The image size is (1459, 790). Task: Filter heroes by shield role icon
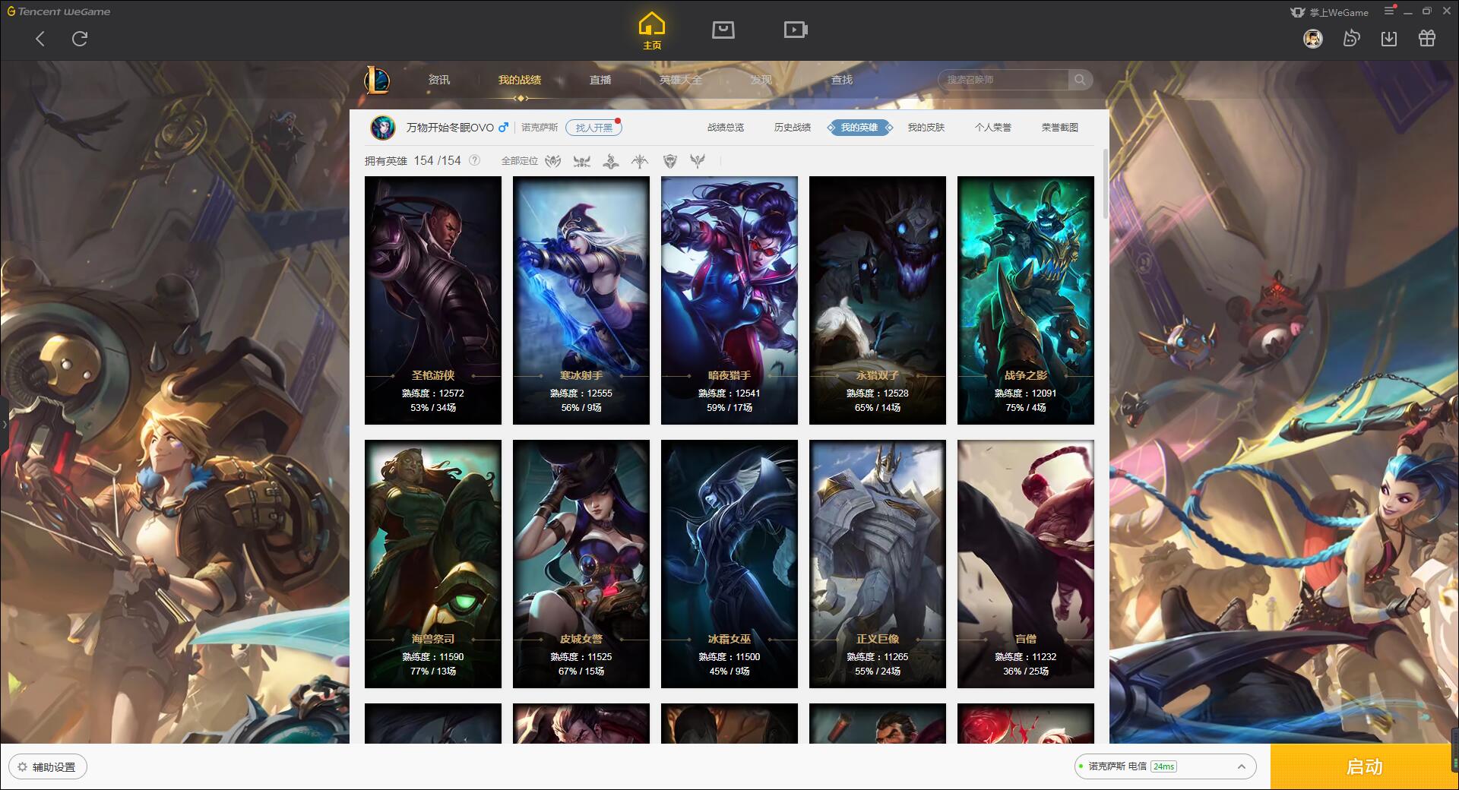point(669,161)
